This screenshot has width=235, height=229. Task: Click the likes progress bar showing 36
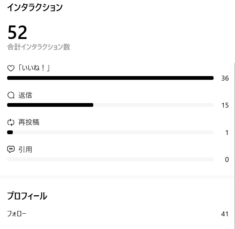click(x=110, y=78)
